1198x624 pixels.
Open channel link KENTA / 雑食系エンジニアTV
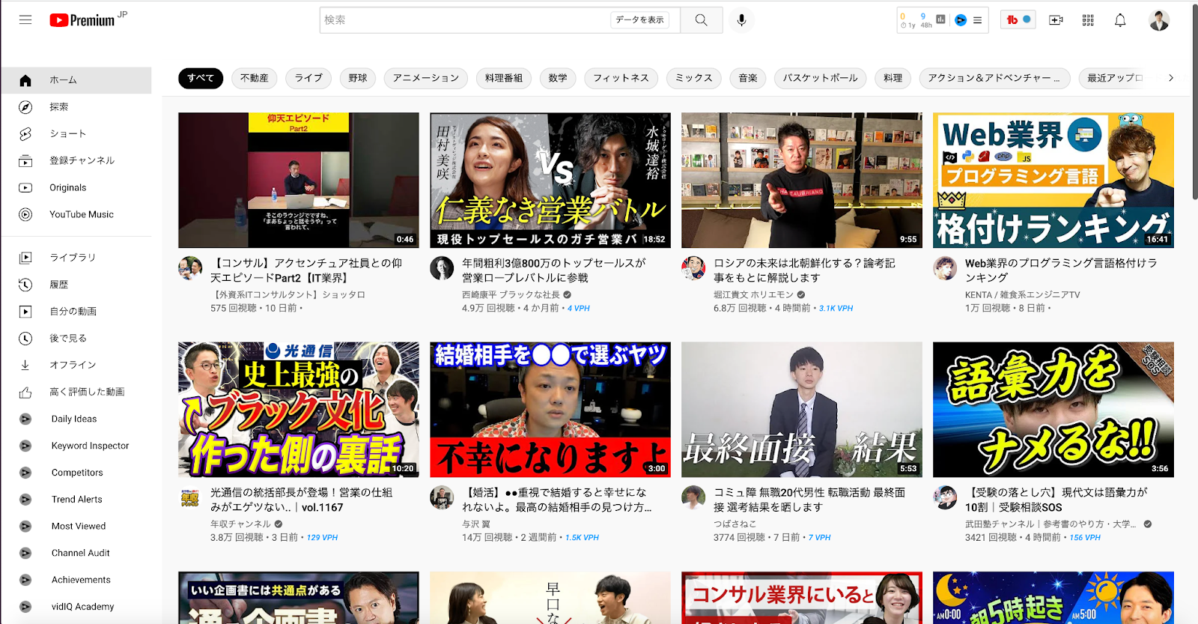(x=1022, y=295)
